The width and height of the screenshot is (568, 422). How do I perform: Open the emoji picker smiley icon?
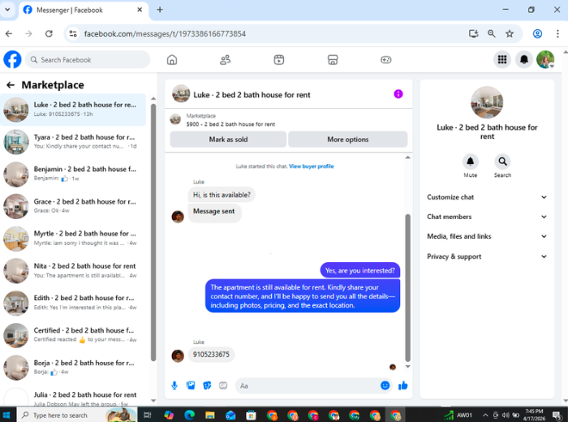pos(385,385)
